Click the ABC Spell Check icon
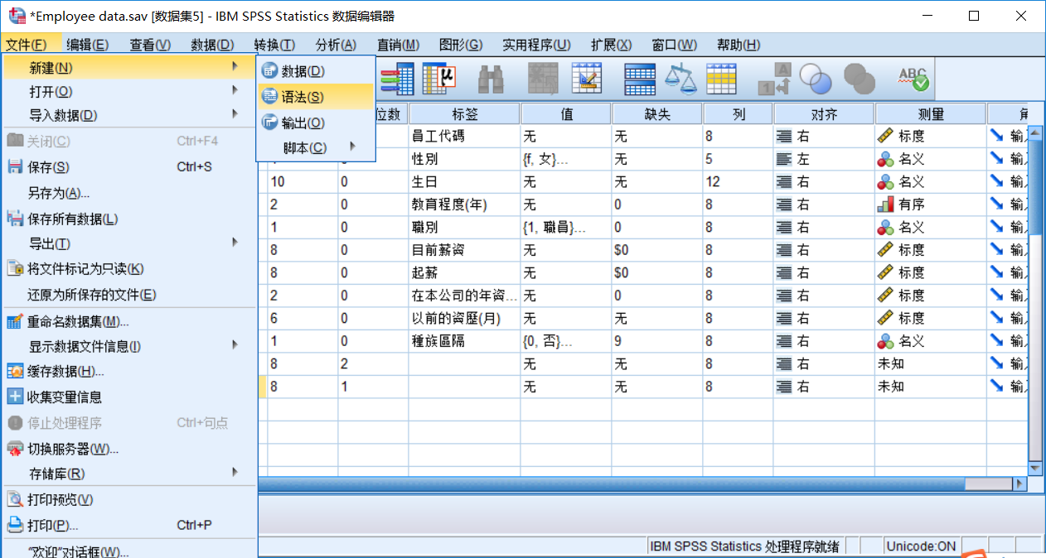The image size is (1046, 558). click(x=913, y=79)
